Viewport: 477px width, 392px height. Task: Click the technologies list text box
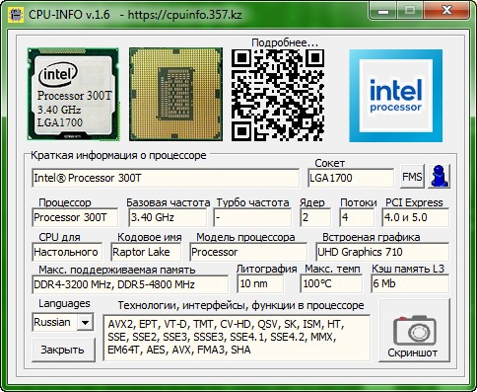pos(237,338)
